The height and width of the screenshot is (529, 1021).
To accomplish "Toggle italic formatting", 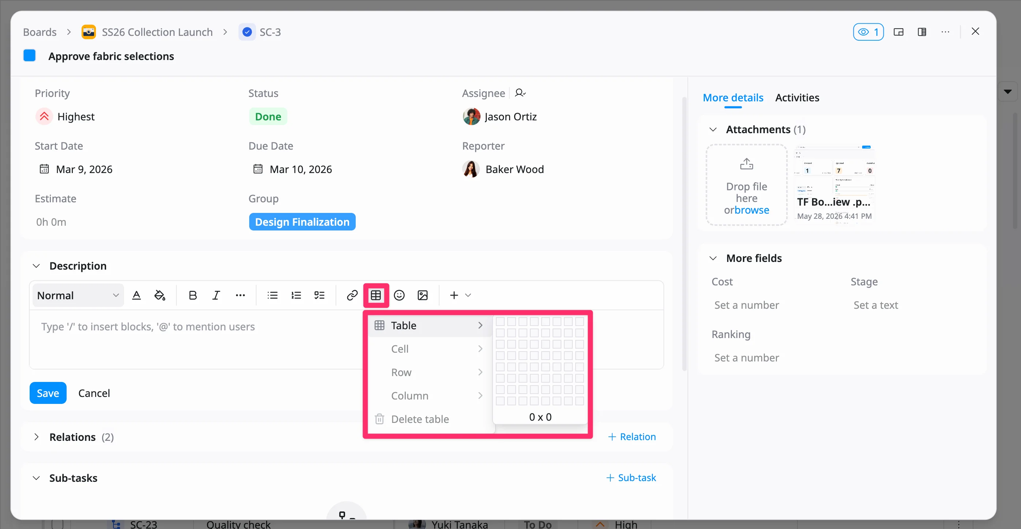I will click(x=216, y=295).
